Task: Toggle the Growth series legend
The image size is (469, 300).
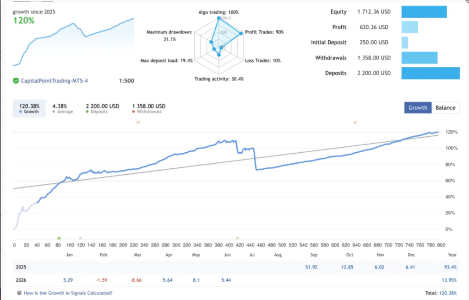Action: [29, 108]
